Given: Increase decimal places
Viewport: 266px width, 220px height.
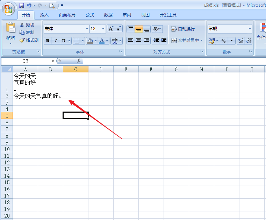Looking at the screenshot, I should click(x=241, y=41).
